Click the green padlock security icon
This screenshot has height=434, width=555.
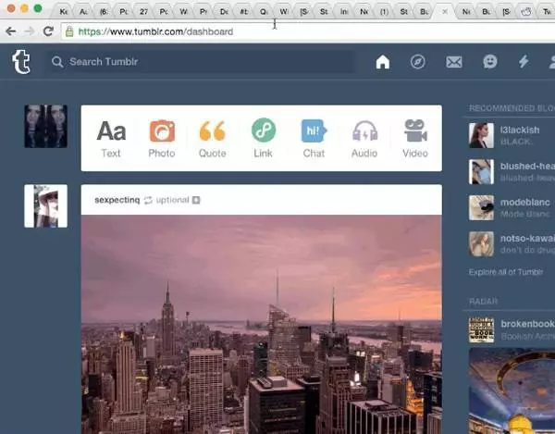pos(69,31)
